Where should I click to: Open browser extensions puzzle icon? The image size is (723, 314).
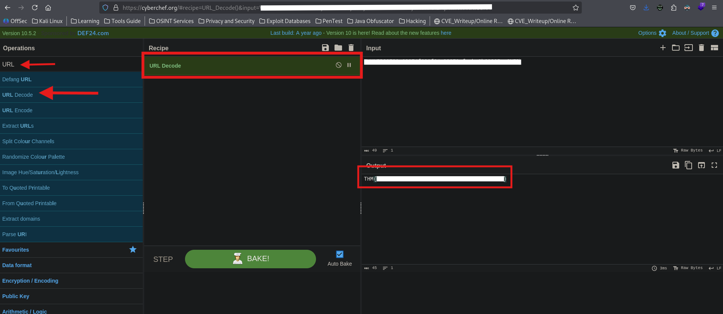[x=674, y=8]
